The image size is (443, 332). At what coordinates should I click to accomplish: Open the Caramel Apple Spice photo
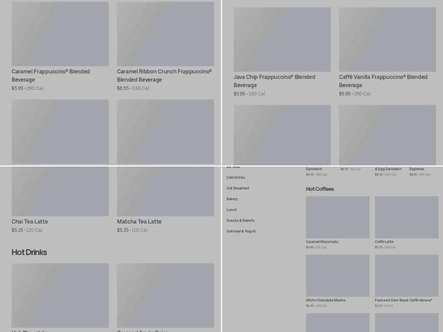(165, 295)
